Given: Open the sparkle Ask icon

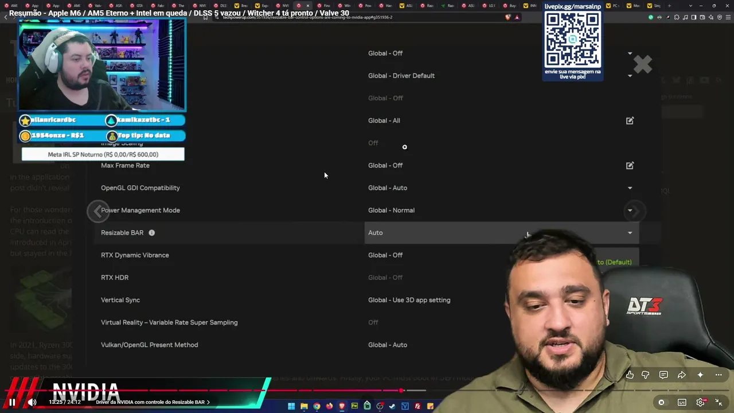Looking at the screenshot, I should click(700, 375).
